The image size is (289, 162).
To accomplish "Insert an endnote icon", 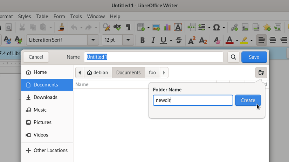I will click(256, 27).
